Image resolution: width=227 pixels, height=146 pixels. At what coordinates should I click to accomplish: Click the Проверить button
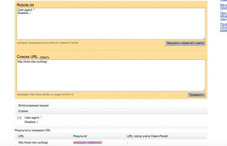[x=196, y=95]
